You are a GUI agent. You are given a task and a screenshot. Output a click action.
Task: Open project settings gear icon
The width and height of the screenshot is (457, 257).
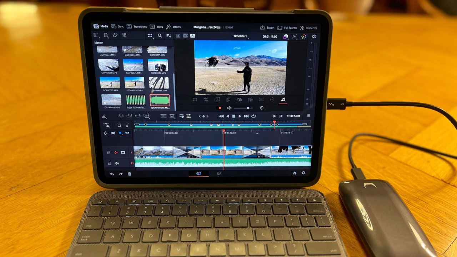303,173
